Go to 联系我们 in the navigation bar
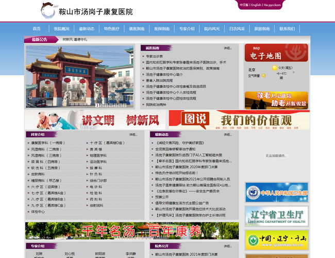The height and width of the screenshot is (258, 335). 287,29
